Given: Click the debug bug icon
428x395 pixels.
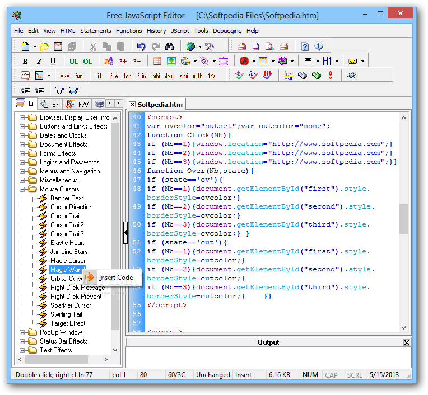Looking at the screenshot, I should pyautogui.click(x=351, y=75).
